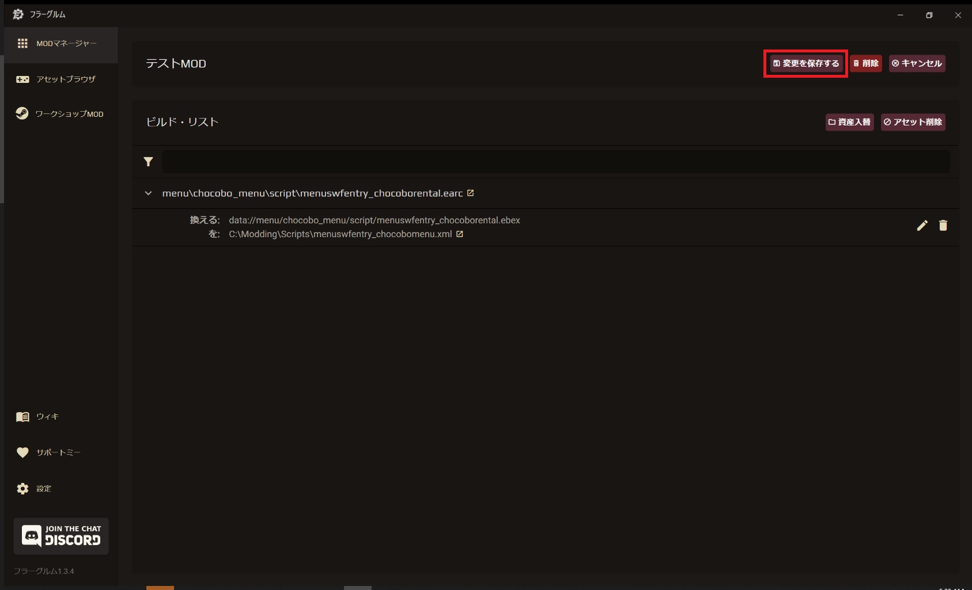Open the ワークショップMOD sidebar tab
Screen dimensions: 972x590
pos(61,114)
